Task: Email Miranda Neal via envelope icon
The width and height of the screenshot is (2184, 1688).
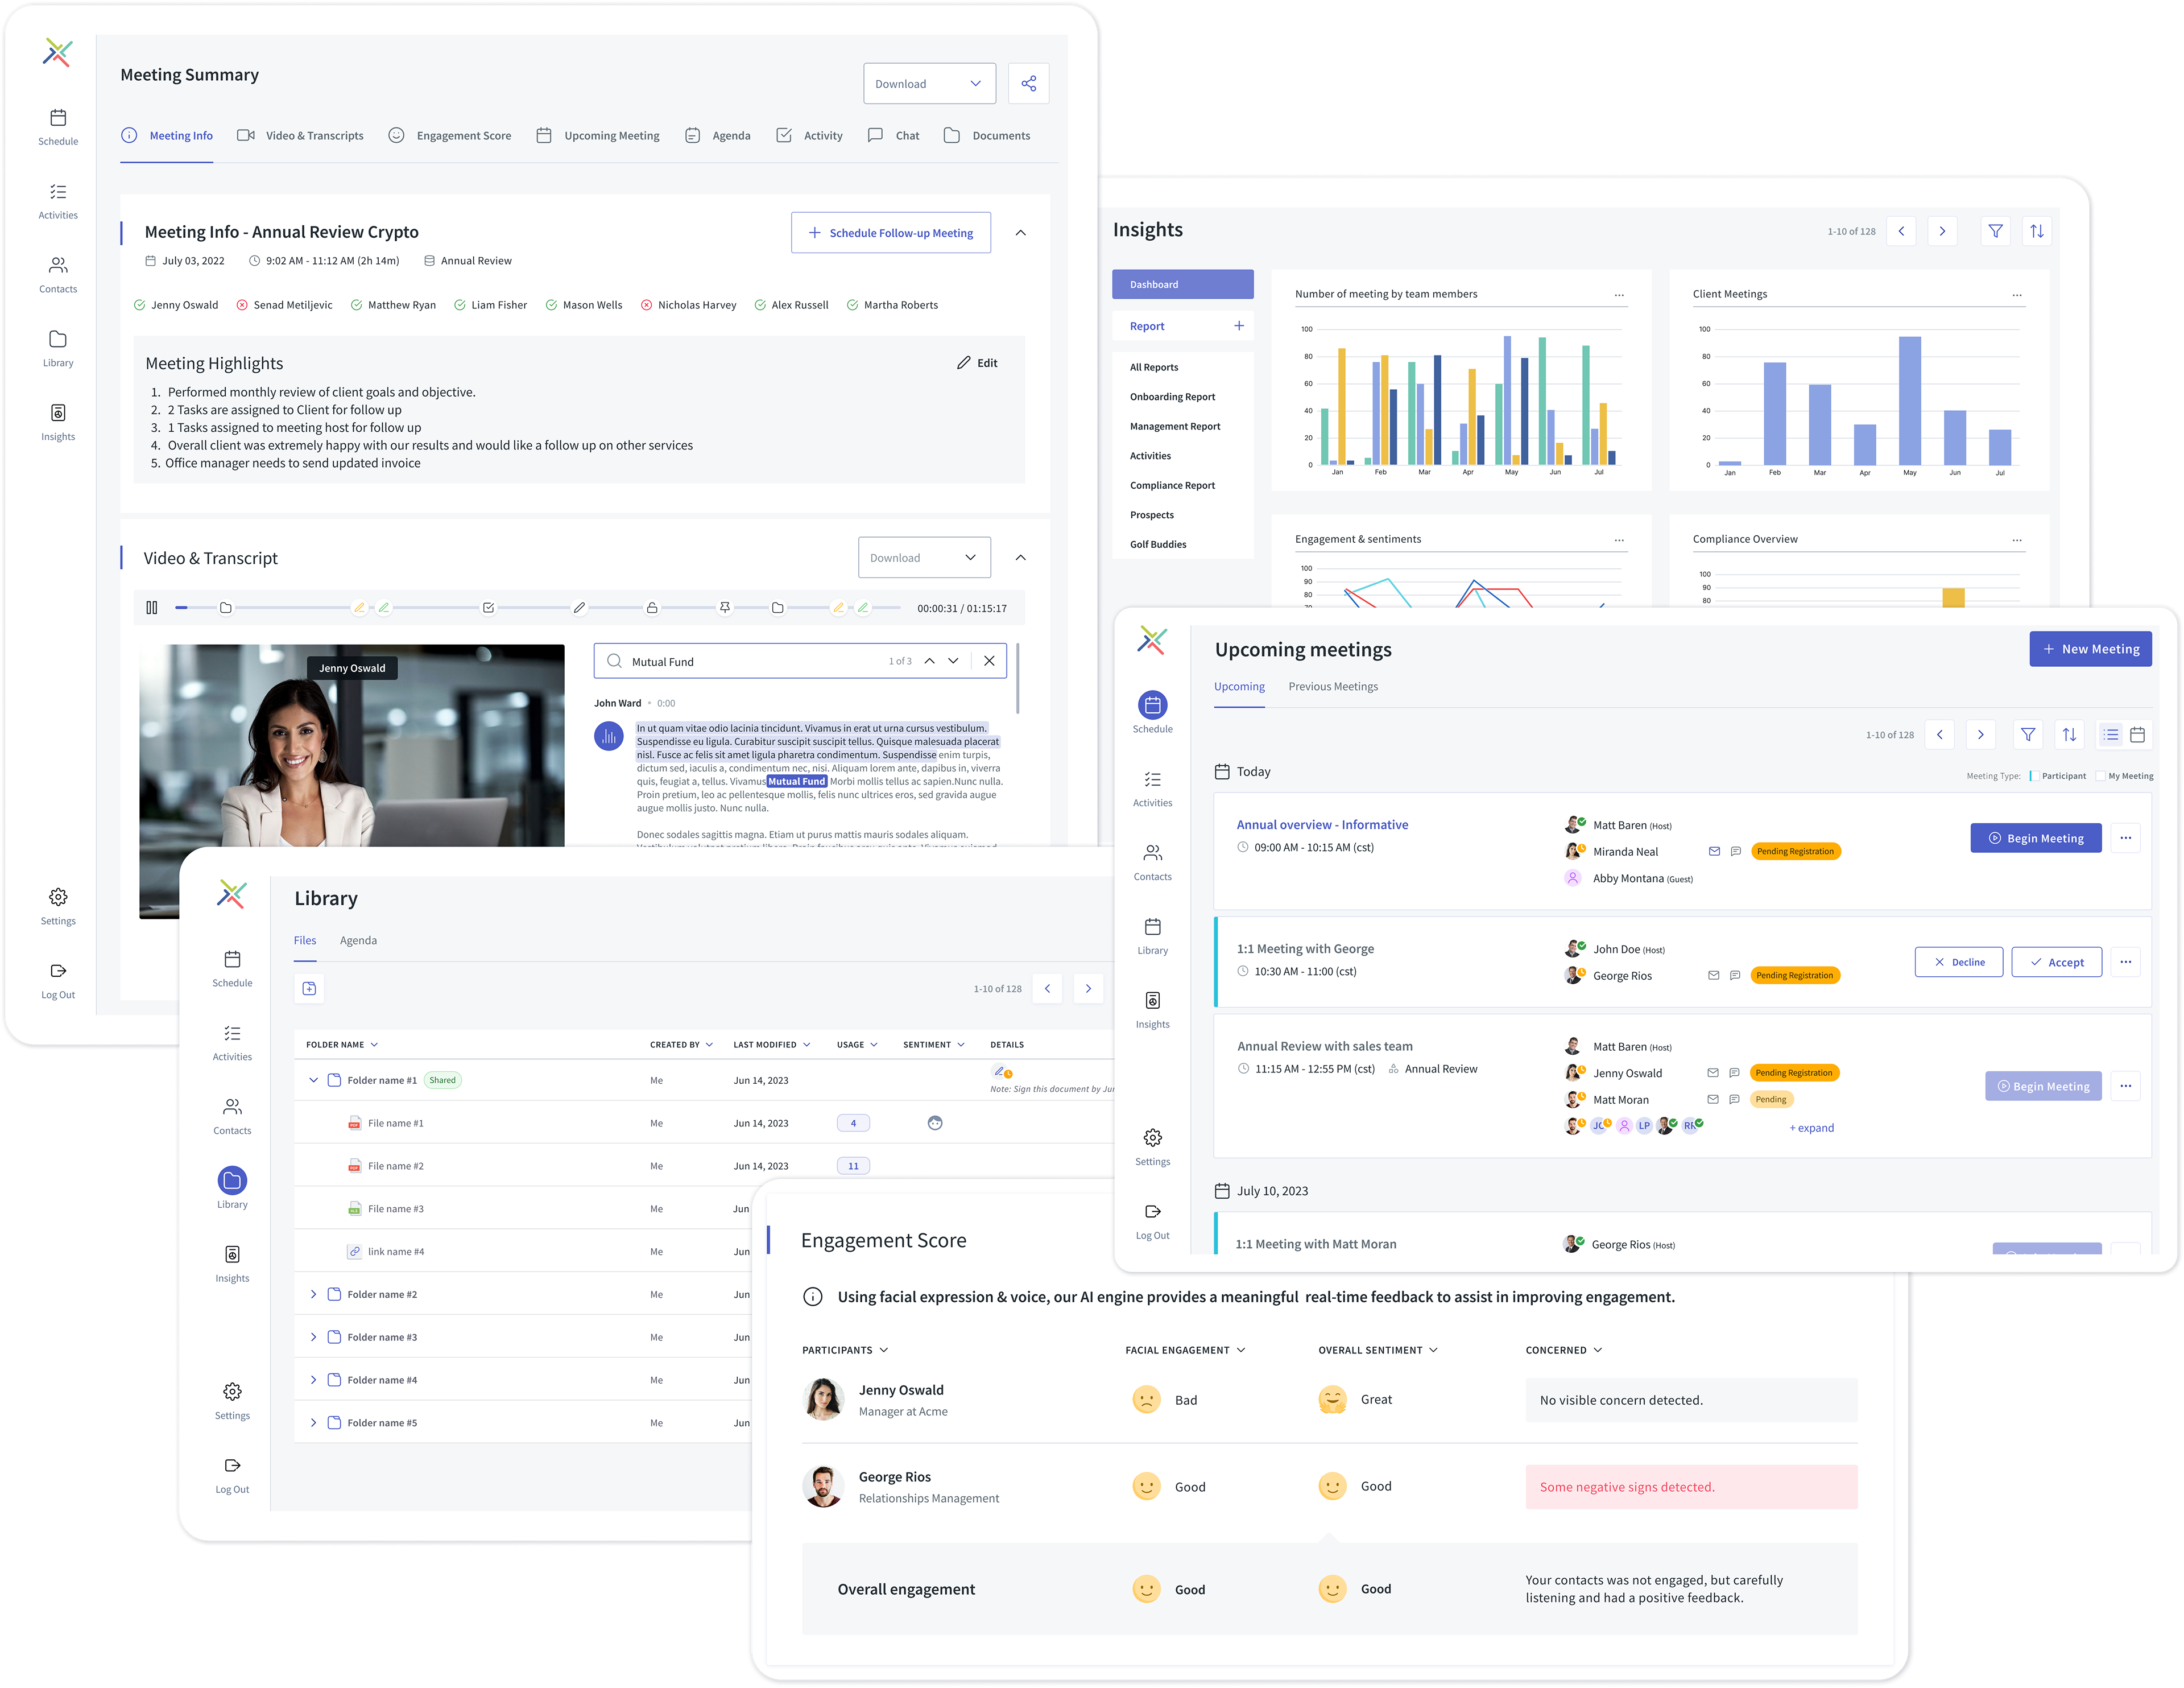Action: 1714,852
